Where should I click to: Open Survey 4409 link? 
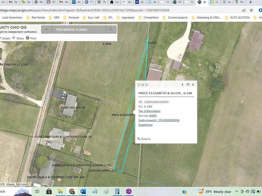coord(153,116)
